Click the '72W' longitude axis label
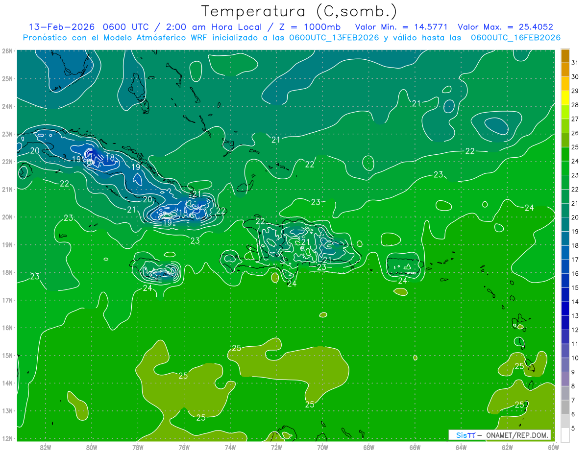 point(276,447)
